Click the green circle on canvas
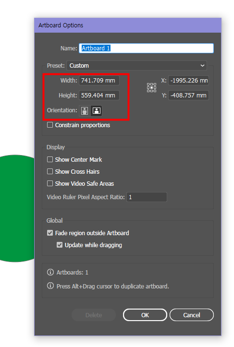 click(17, 208)
